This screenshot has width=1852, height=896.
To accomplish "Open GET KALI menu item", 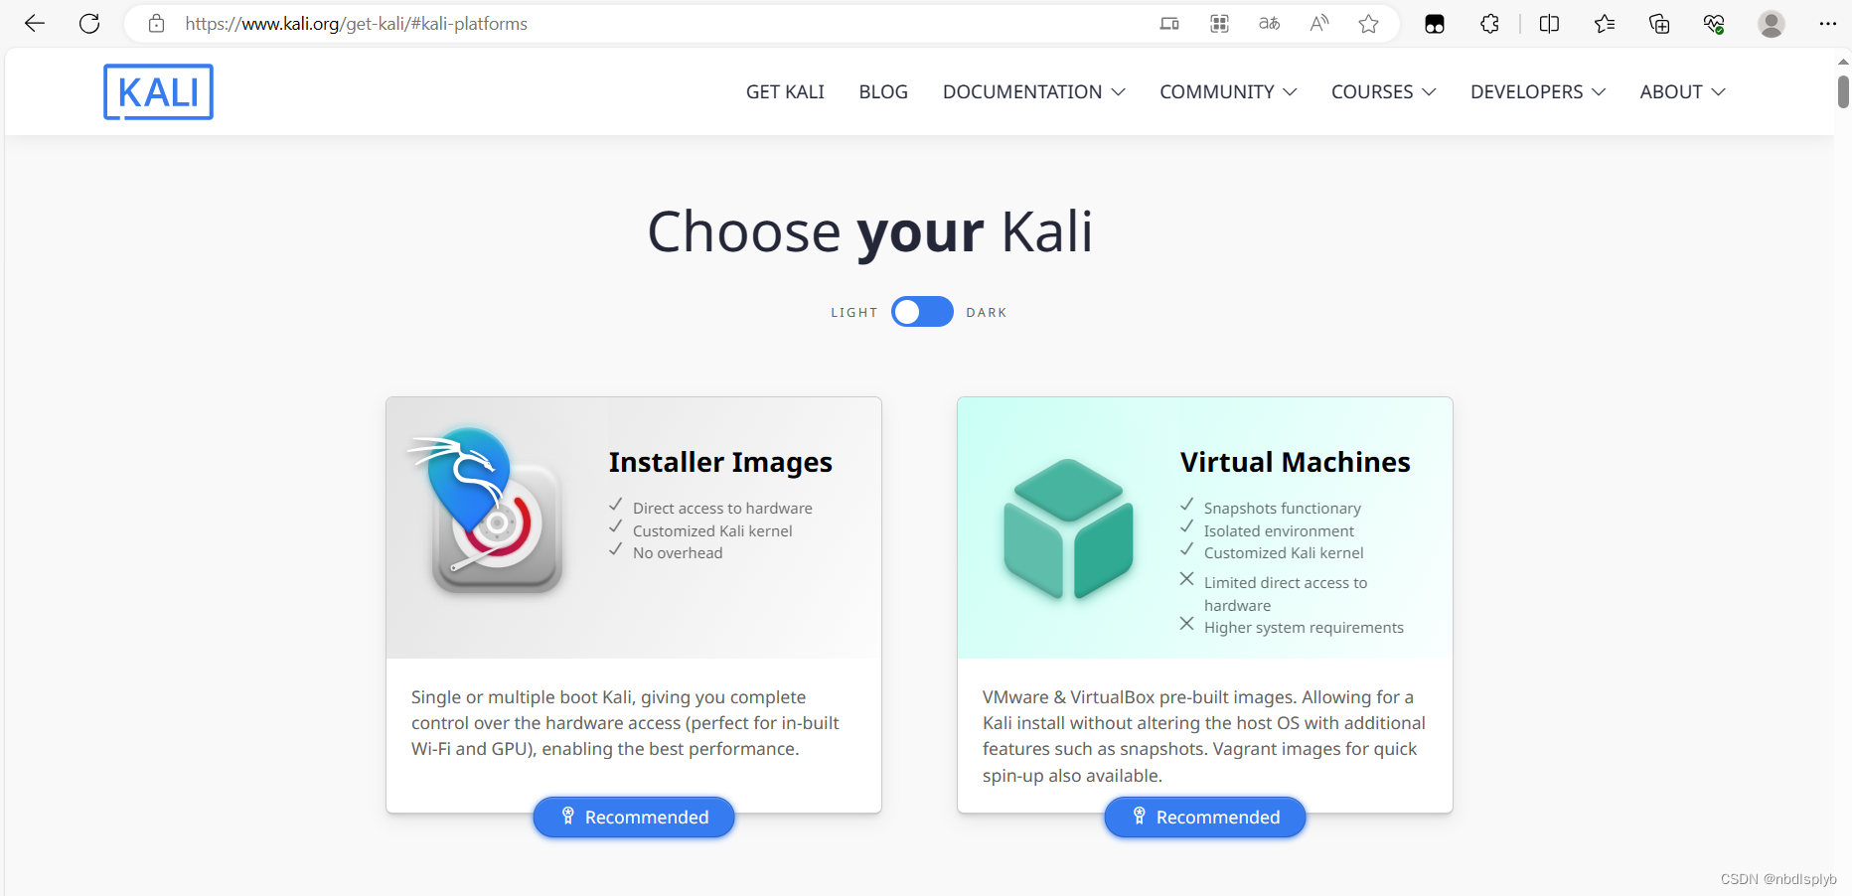I will coord(785,91).
